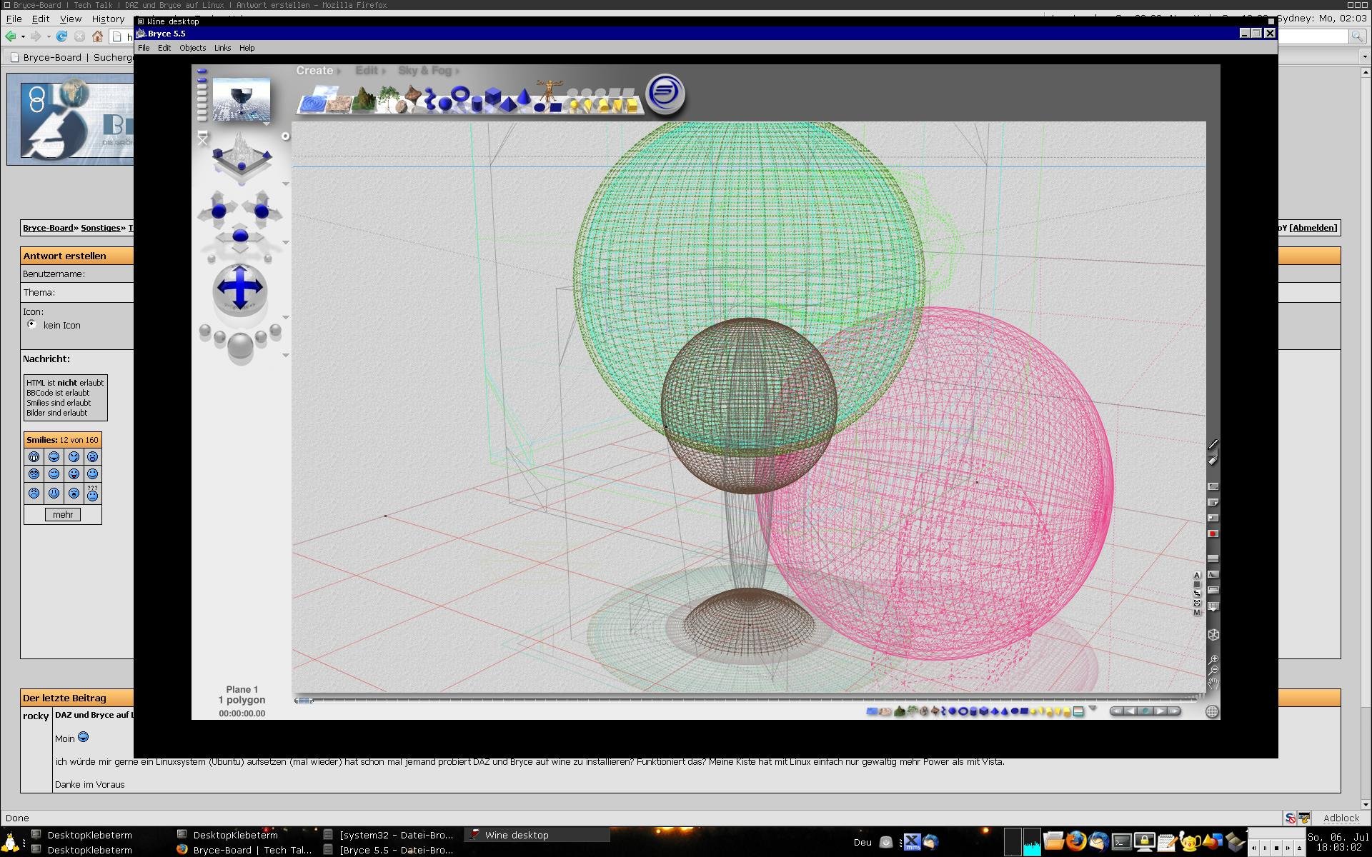Follow the Abmelden logout link
This screenshot has width=1372, height=857.
1313,228
